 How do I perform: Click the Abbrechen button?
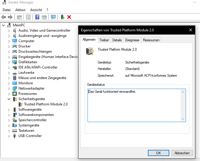click(182, 153)
